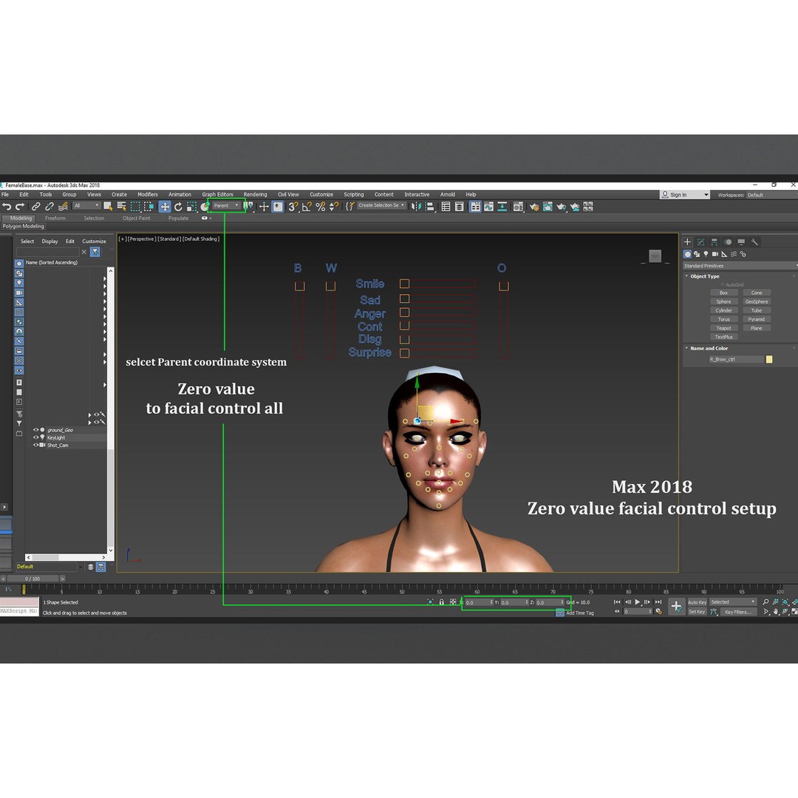Click the time slider showing 0 / 100

[33, 579]
